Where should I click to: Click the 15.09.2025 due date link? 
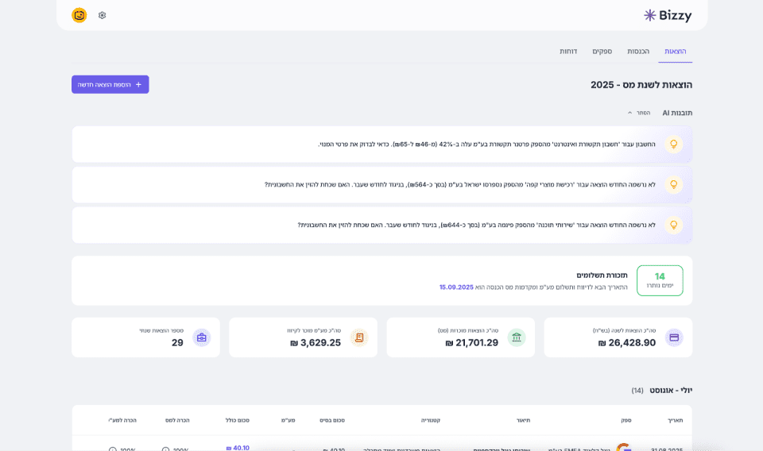456,287
